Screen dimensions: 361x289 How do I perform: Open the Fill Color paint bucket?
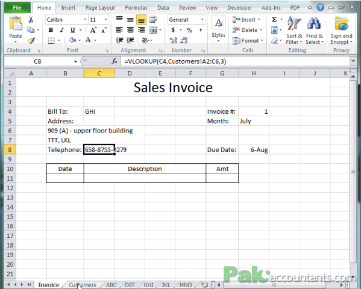[x=72, y=40]
